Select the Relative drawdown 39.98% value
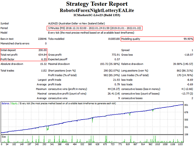194x146 pixels. click(181, 64)
